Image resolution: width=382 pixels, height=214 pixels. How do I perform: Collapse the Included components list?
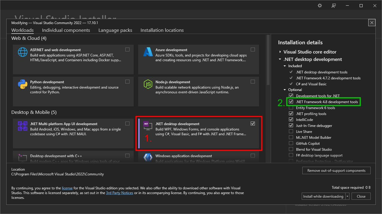click(x=285, y=66)
